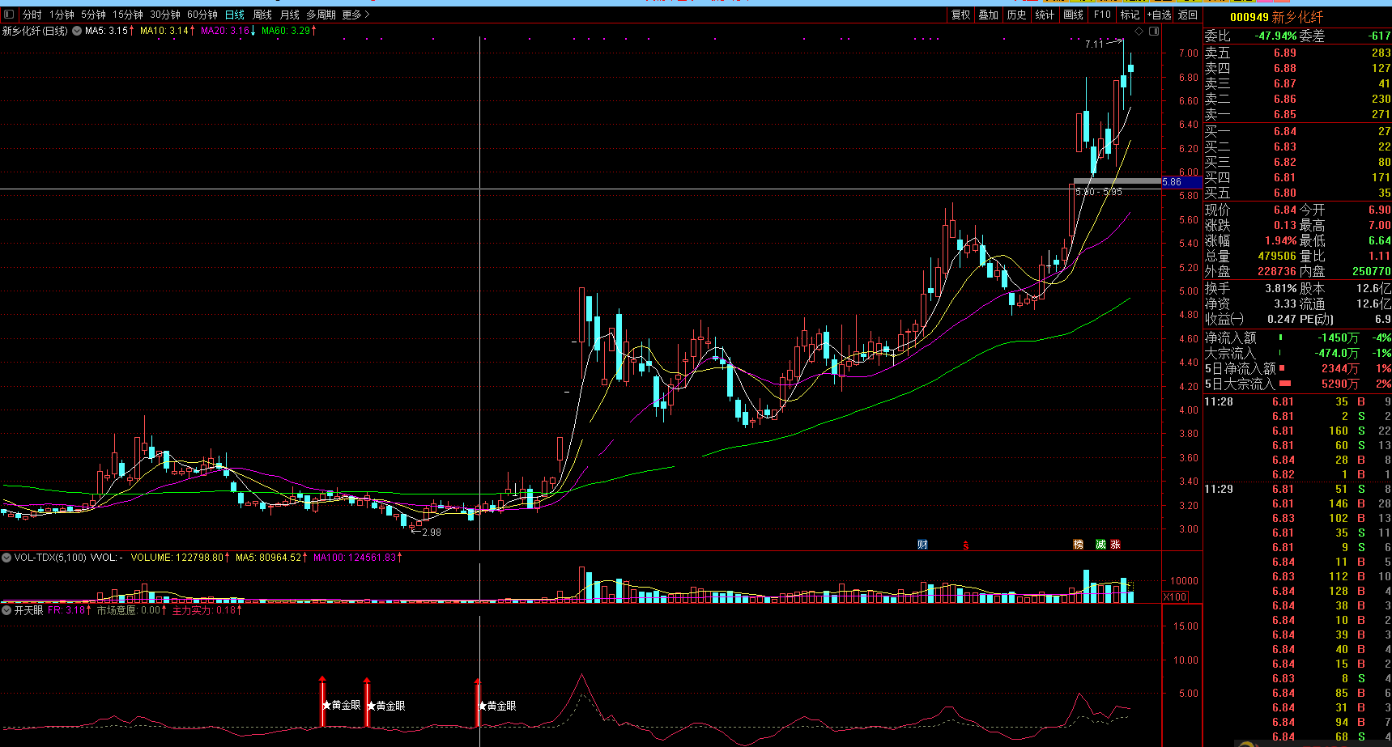
Task: Toggle the right info panel icon
Action: pos(1154,32)
